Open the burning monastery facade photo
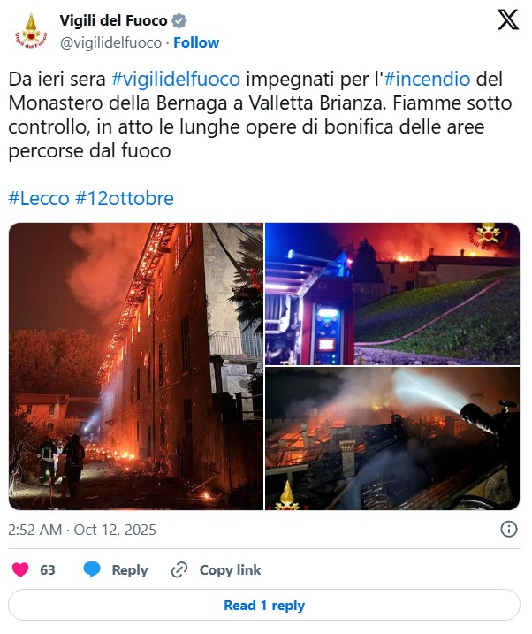The width and height of the screenshot is (532, 634). tap(136, 366)
